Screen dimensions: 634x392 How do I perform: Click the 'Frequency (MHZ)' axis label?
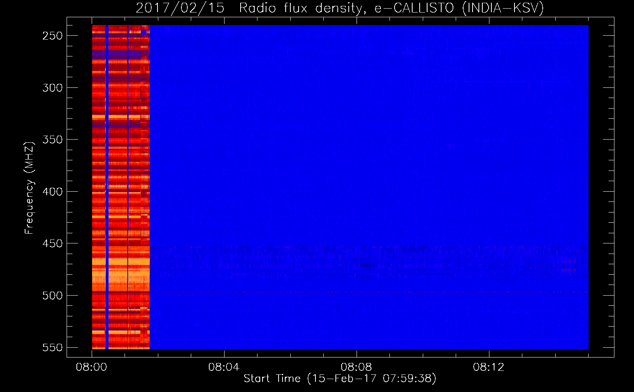(x=29, y=188)
